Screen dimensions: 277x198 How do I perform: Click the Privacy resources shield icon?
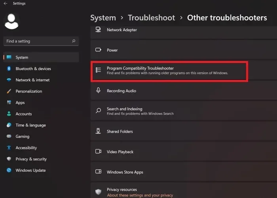[98, 192]
